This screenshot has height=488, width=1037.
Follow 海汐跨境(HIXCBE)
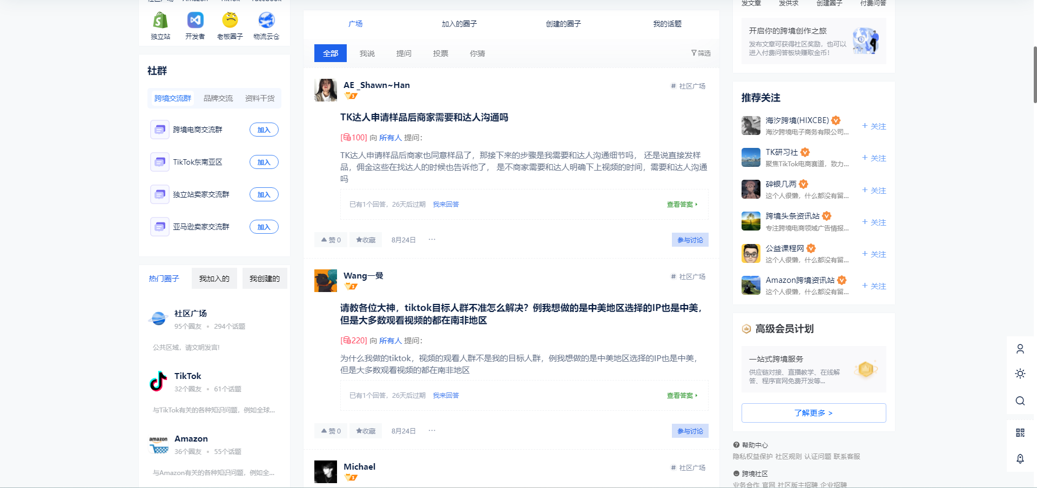(874, 126)
